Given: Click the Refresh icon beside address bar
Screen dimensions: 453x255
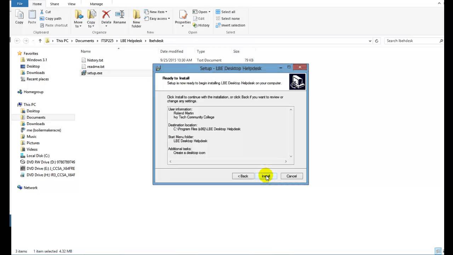Looking at the screenshot, I should [377, 41].
